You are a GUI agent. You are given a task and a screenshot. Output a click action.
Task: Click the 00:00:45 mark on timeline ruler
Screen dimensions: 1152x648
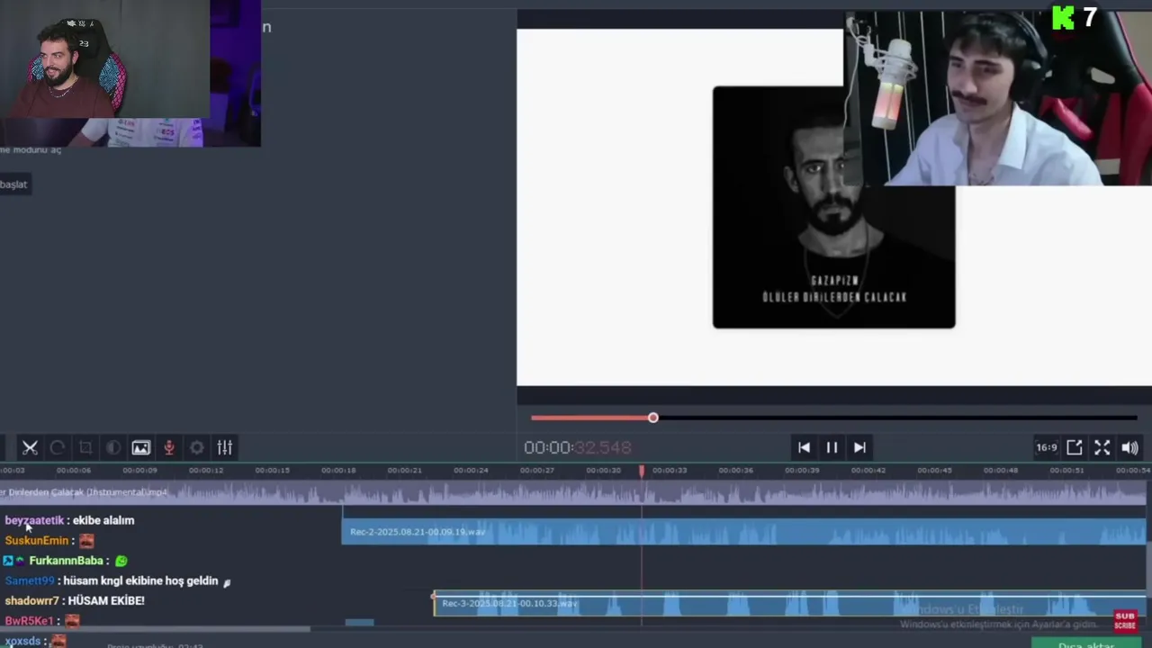coord(934,471)
